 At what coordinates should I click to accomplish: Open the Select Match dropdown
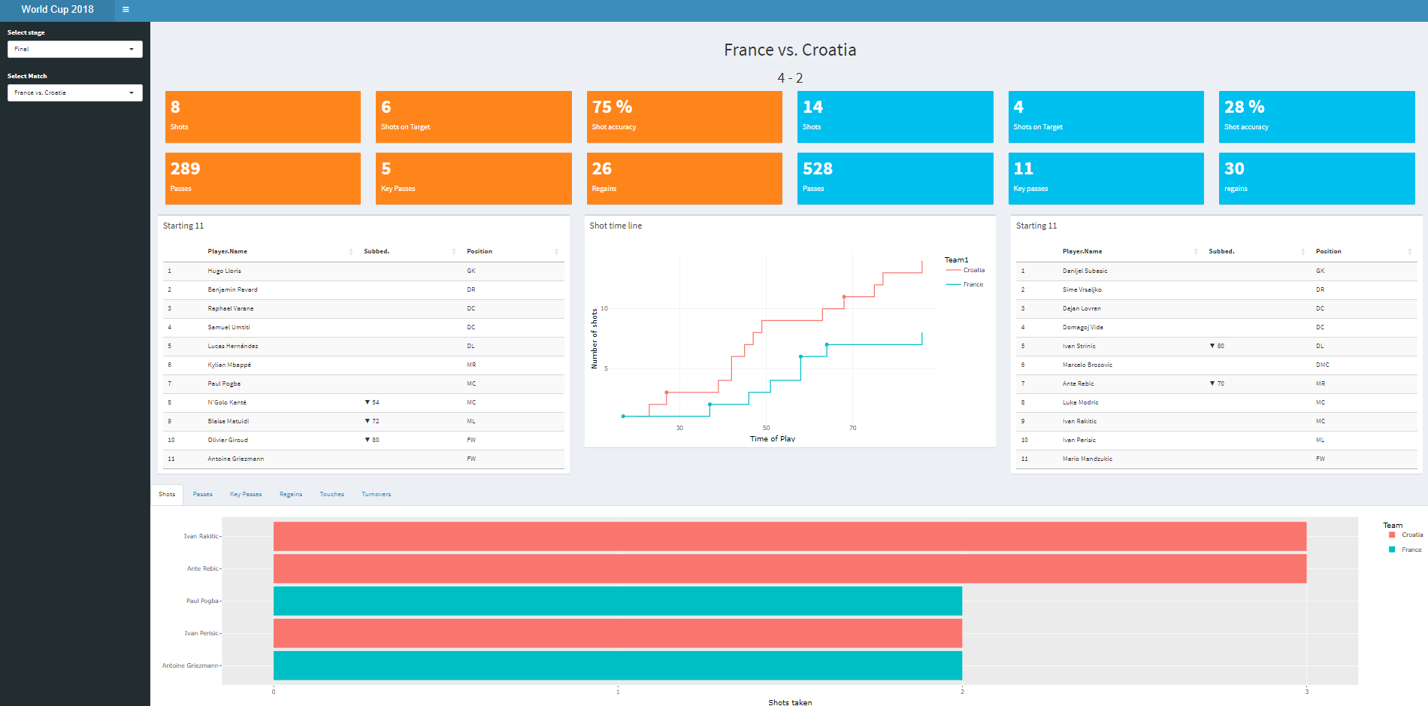coord(74,92)
